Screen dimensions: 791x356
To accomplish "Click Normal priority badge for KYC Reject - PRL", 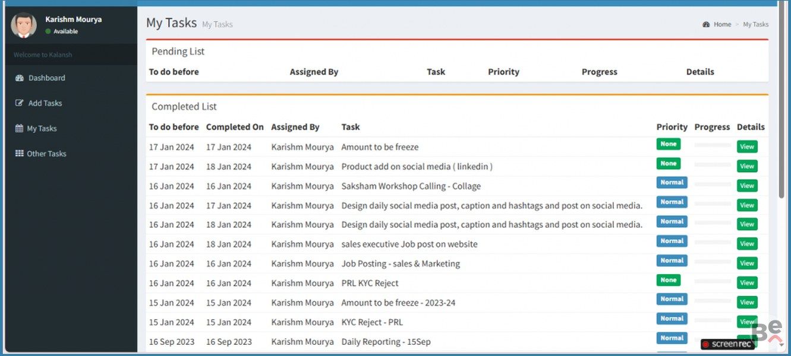I will [x=672, y=319].
